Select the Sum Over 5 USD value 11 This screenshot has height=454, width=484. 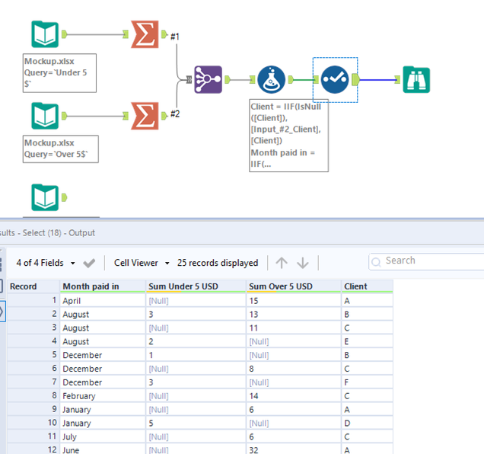[294, 328]
